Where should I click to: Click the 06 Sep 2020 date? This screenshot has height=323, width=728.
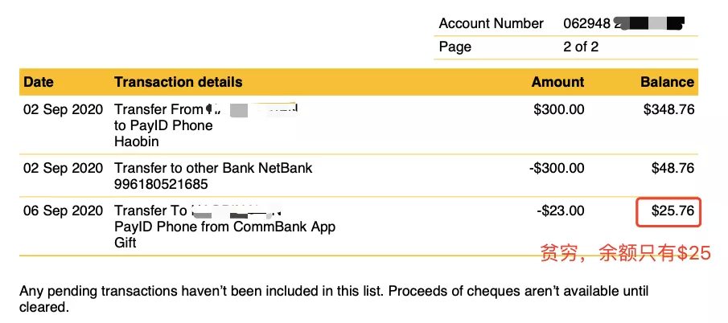[x=63, y=211]
